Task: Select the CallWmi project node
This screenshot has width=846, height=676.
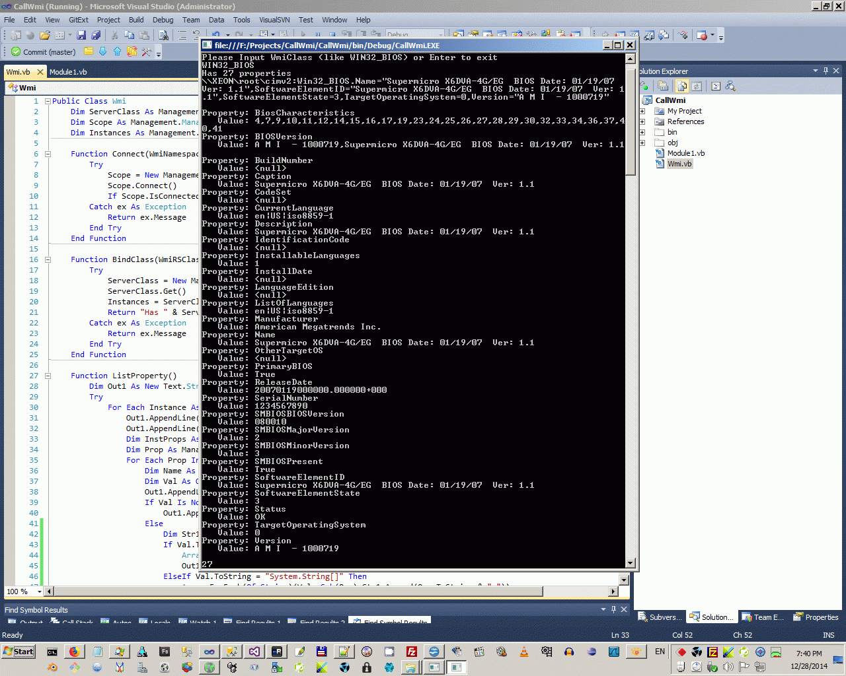Action: click(x=670, y=100)
